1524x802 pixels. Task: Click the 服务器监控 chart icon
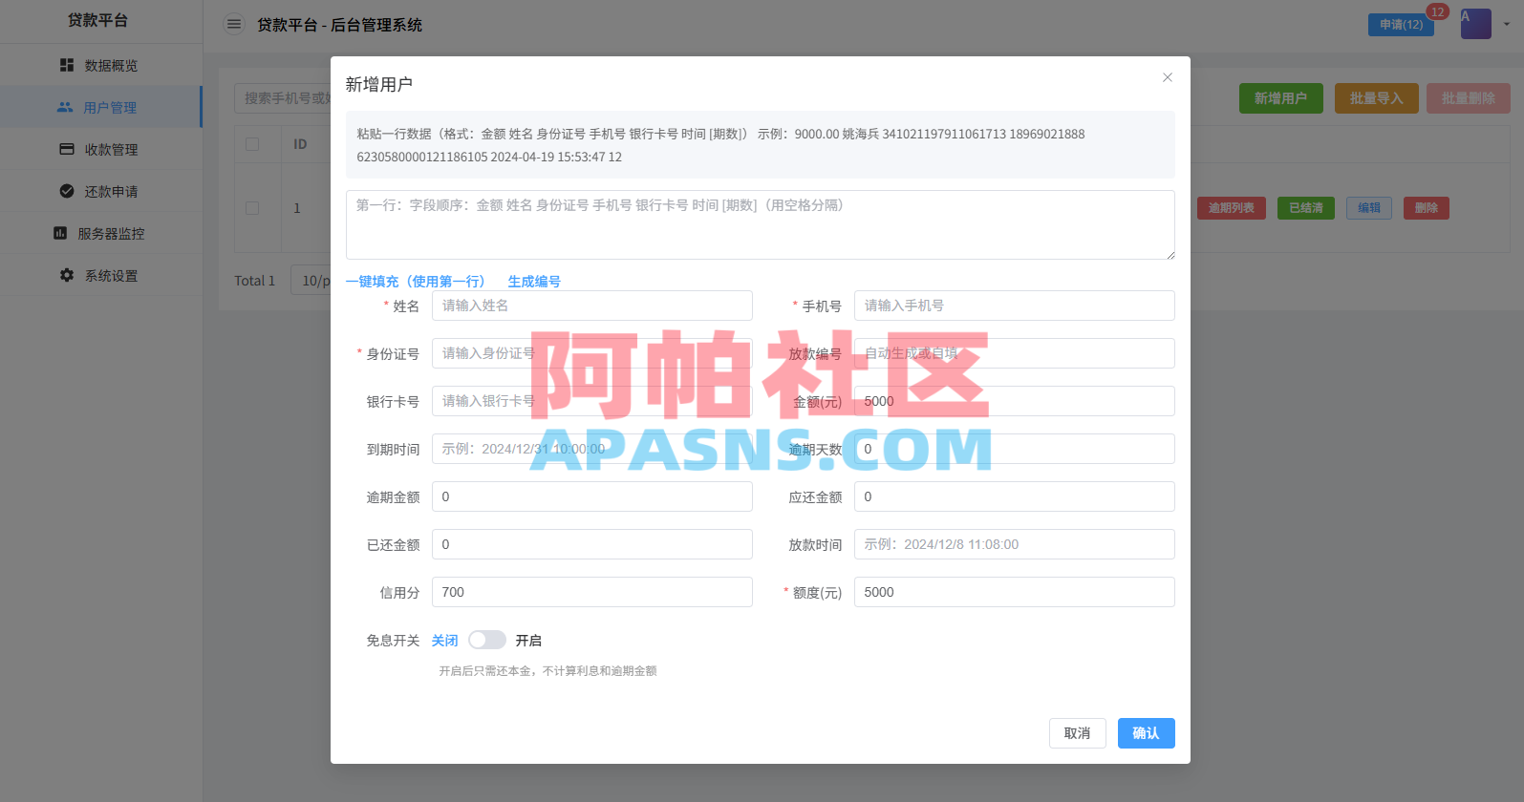[60, 233]
